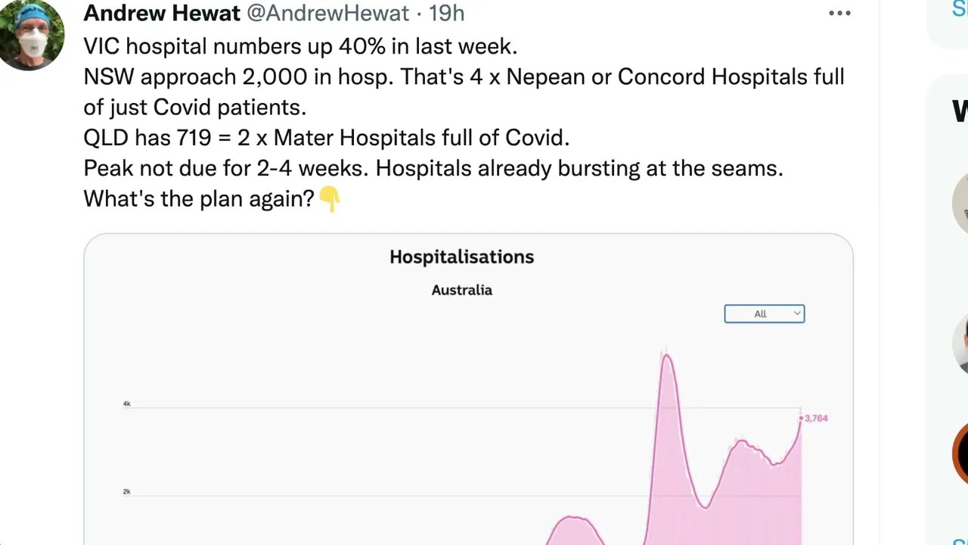Click the tallest peak of hospitalisations curve
This screenshot has height=545, width=968.
pyautogui.click(x=666, y=355)
